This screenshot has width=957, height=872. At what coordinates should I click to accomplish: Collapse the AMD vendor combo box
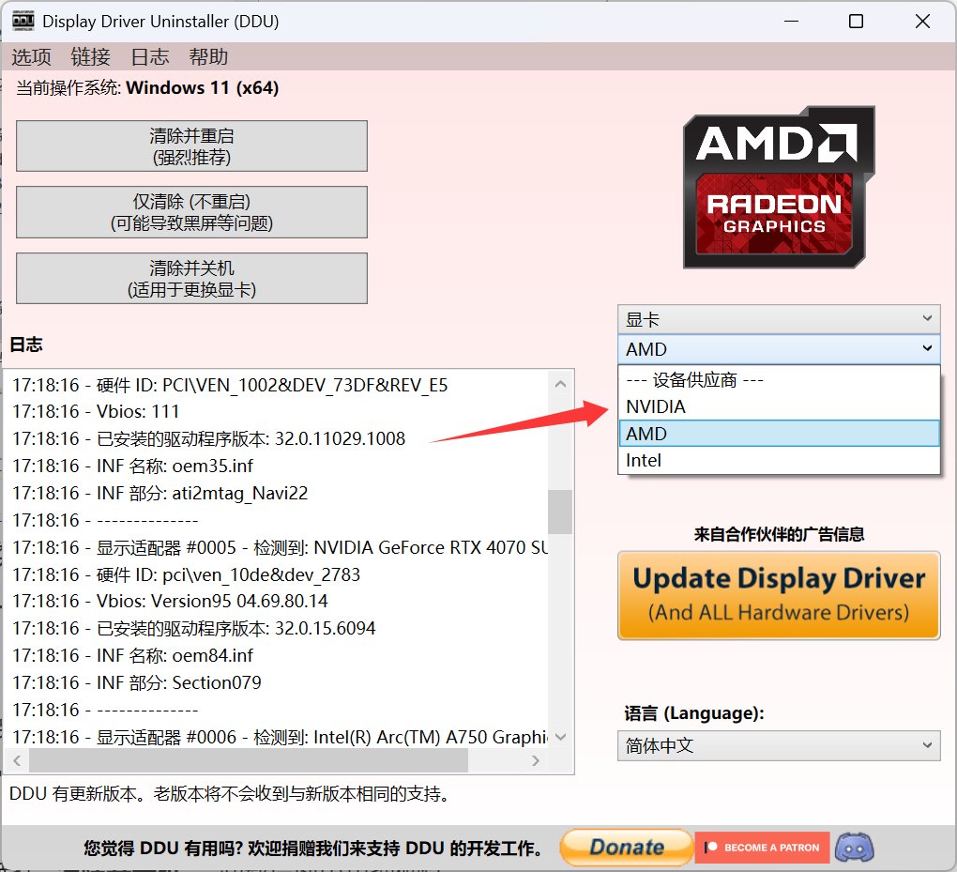[779, 348]
